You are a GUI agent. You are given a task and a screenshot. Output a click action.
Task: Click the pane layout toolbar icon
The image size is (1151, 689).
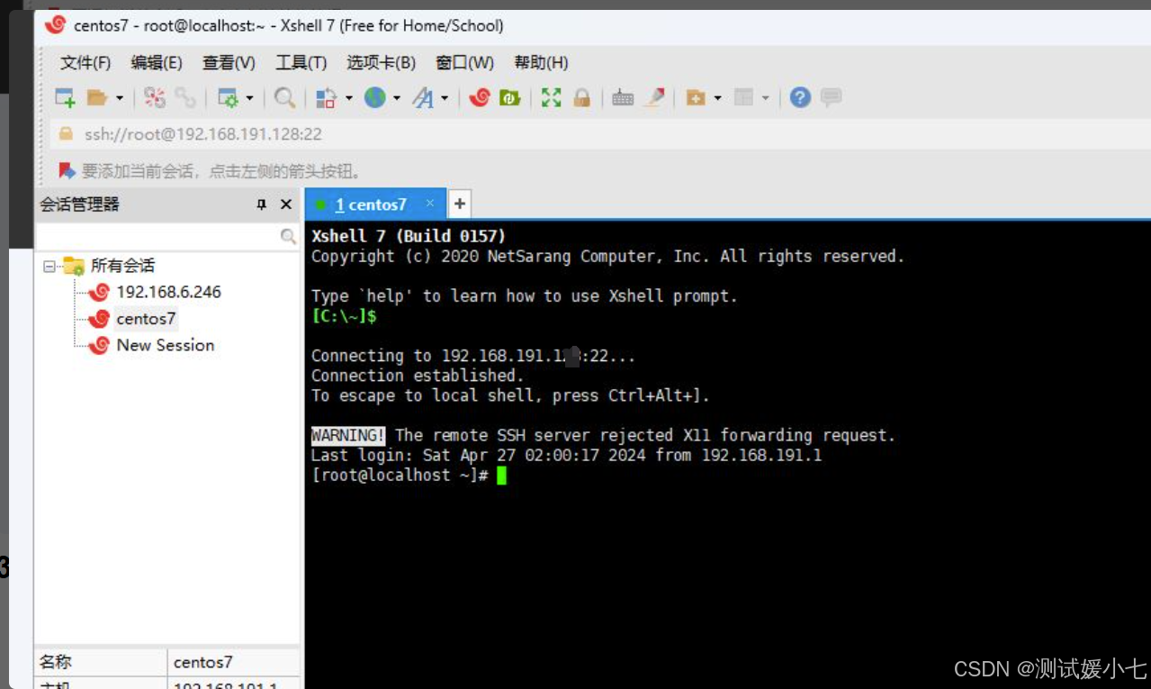point(743,98)
